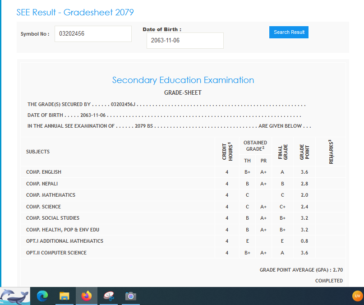Image resolution: width=364 pixels, height=305 pixels.
Task: Click the Search Result button
Action: point(289,32)
